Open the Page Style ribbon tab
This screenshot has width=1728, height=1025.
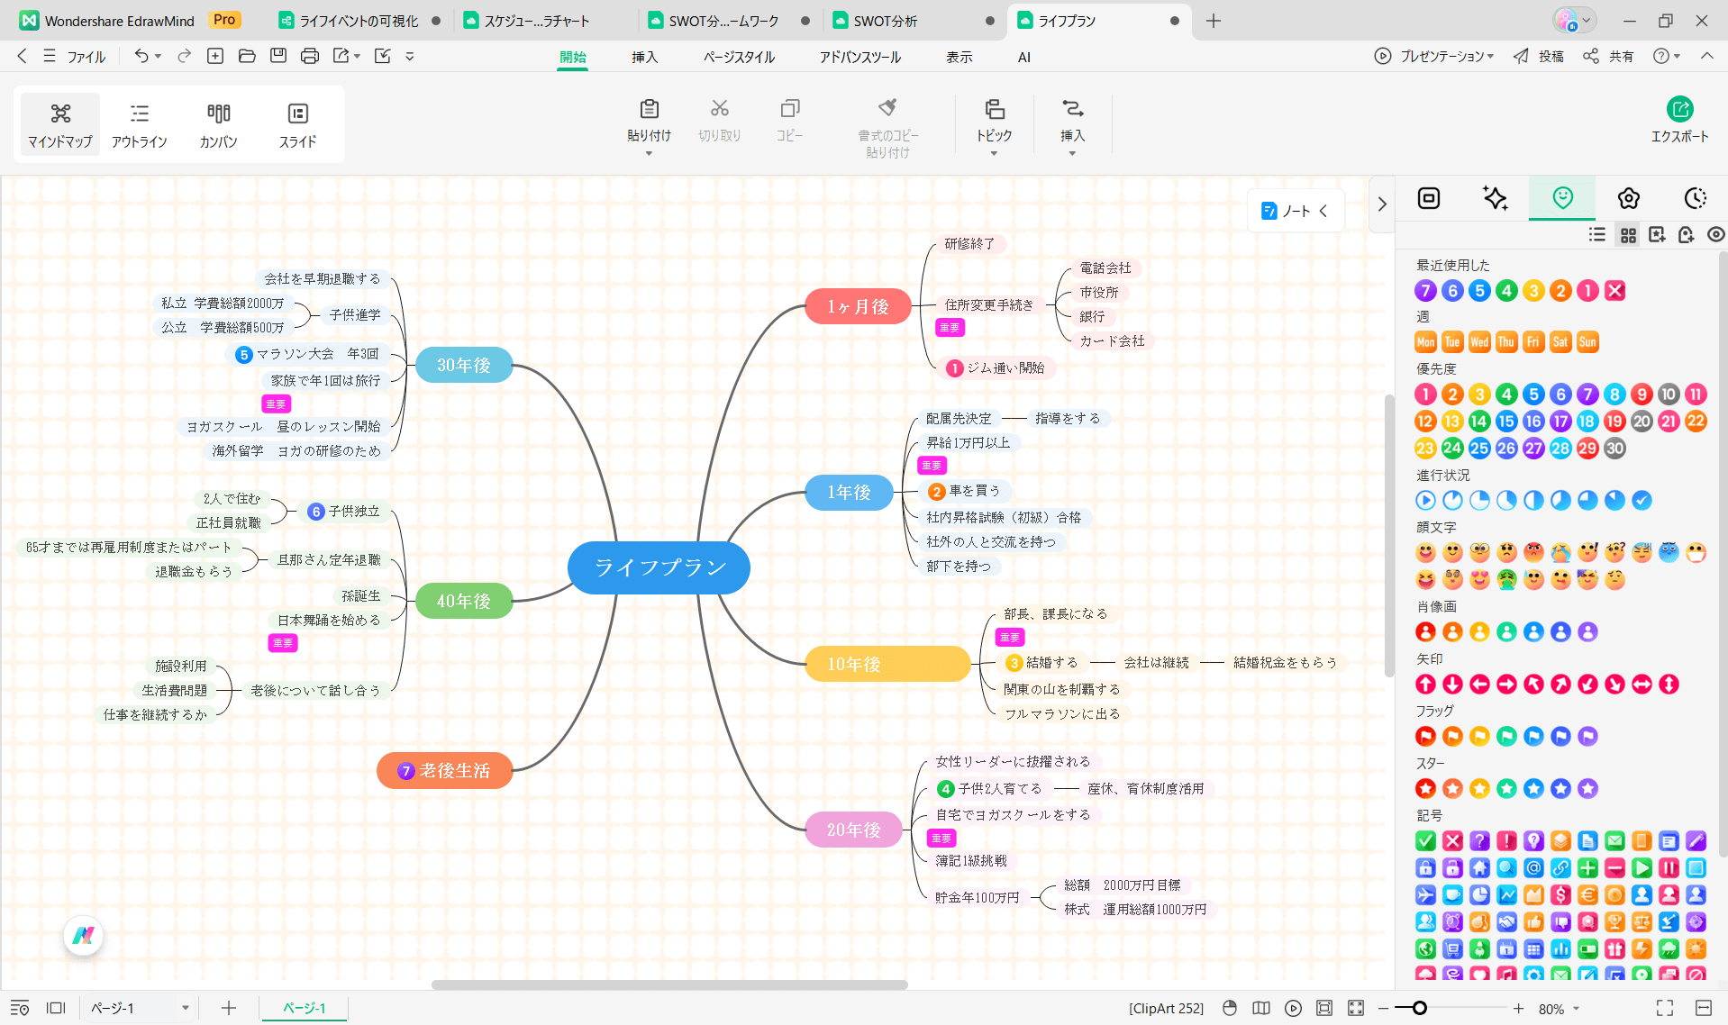pos(739,57)
